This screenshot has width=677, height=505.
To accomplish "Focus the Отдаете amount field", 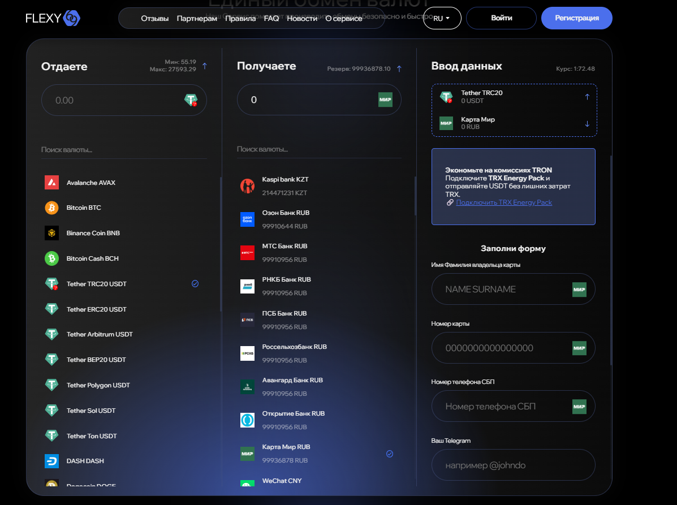I will coord(124,100).
